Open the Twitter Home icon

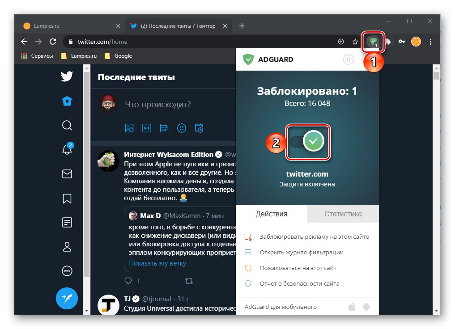coord(67,101)
